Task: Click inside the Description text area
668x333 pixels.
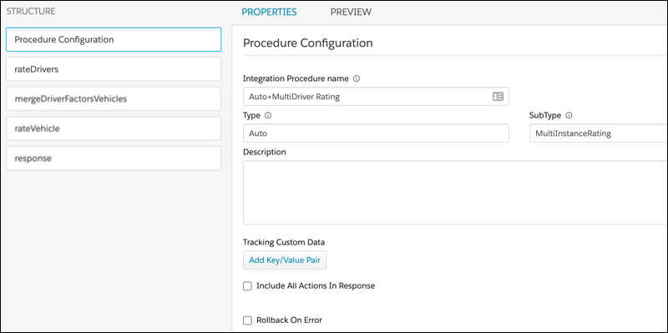Action: point(455,193)
